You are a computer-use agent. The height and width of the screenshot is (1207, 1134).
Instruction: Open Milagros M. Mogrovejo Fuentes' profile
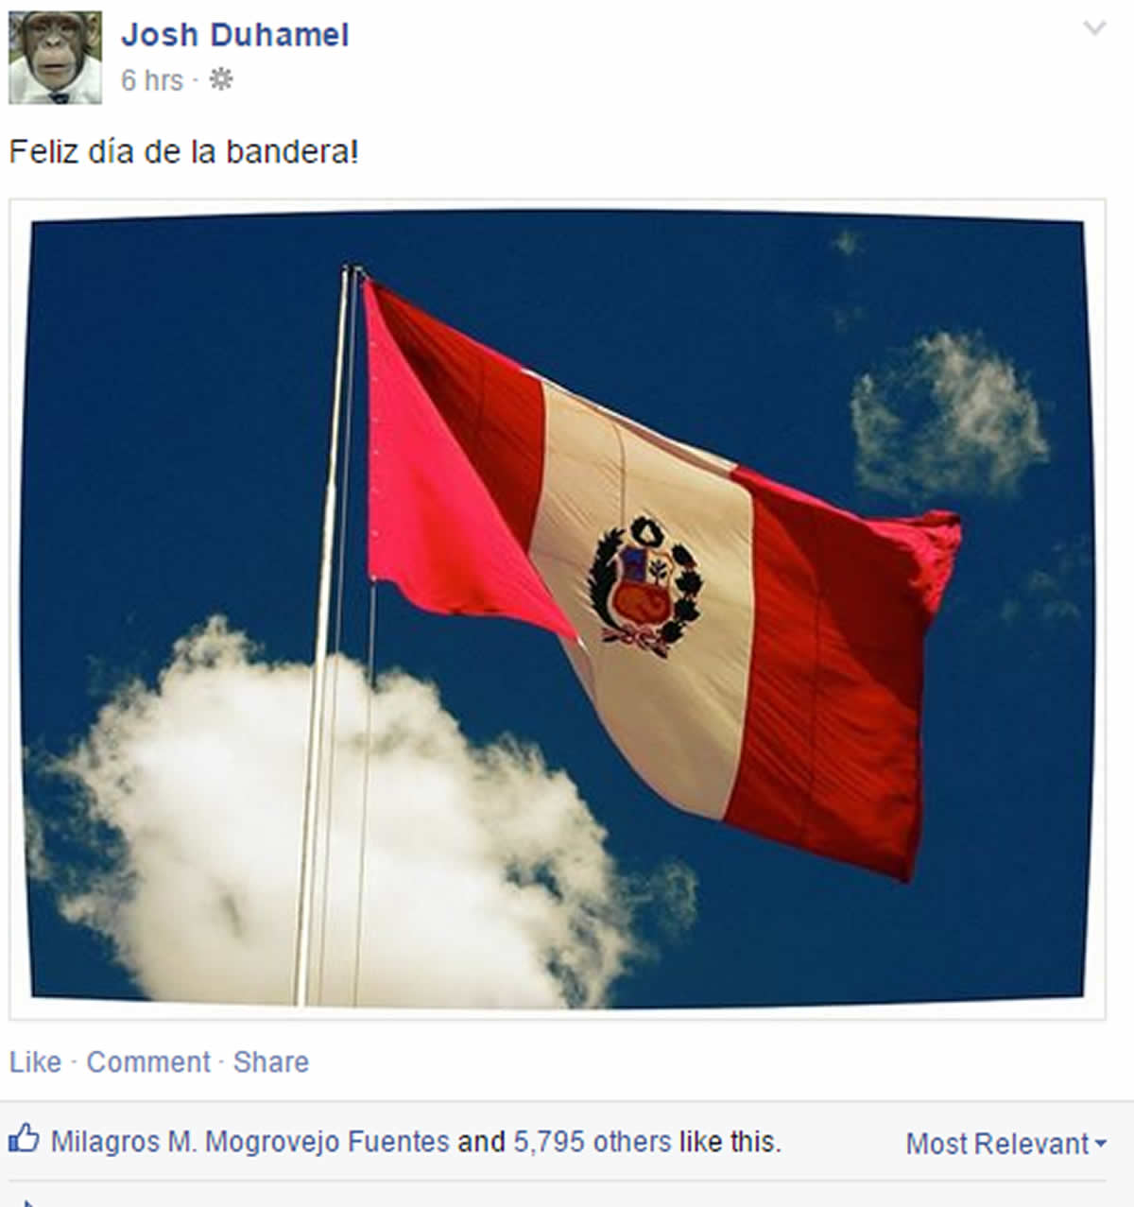249,1142
